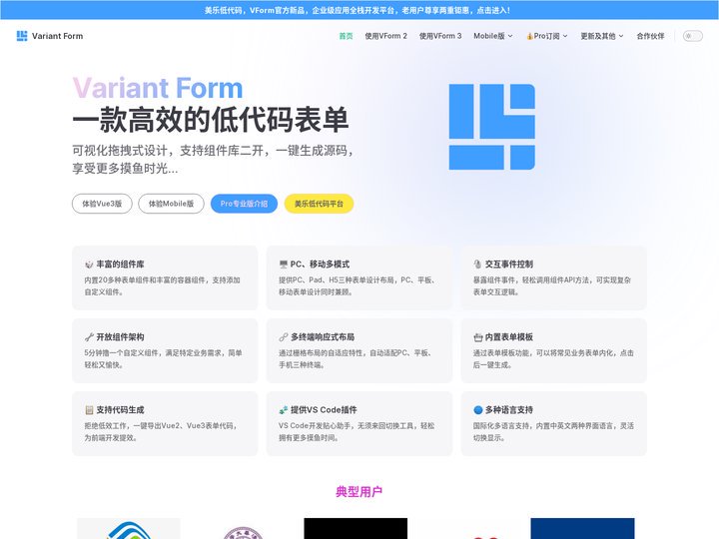The image size is (719, 539).
Task: Click the 多终端响应式布局 feature title
Action: (x=323, y=337)
